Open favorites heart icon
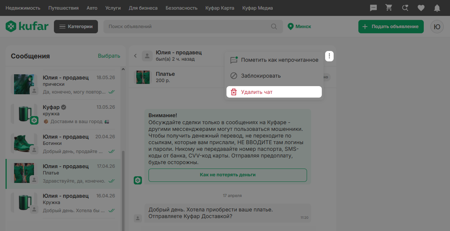 pyautogui.click(x=421, y=8)
